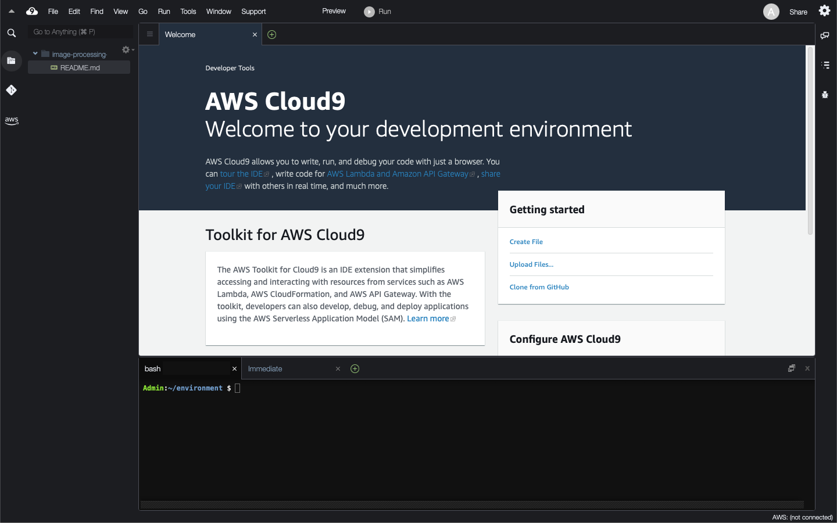This screenshot has width=837, height=523.
Task: Collapse the image-processing folder
Action: (35, 53)
